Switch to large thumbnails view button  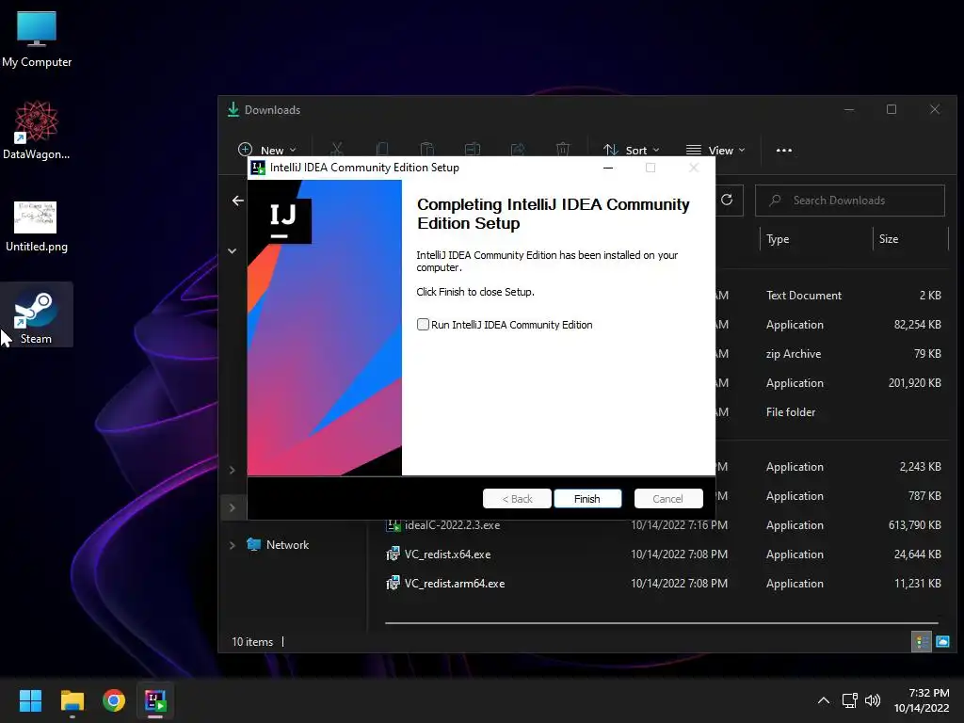pos(942,642)
